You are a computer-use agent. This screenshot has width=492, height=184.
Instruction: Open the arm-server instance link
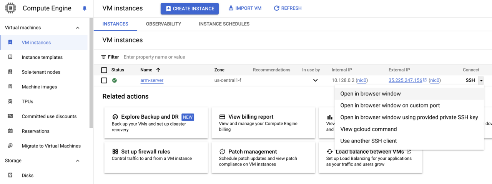coord(152,80)
